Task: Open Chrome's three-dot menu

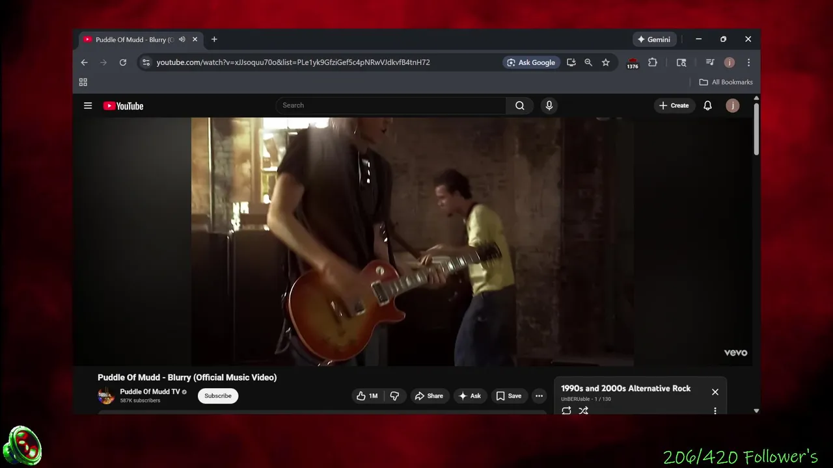Action: (748, 62)
